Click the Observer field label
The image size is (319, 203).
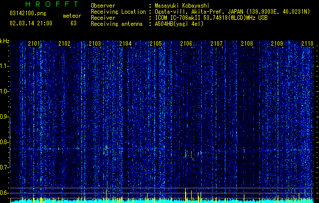point(103,6)
